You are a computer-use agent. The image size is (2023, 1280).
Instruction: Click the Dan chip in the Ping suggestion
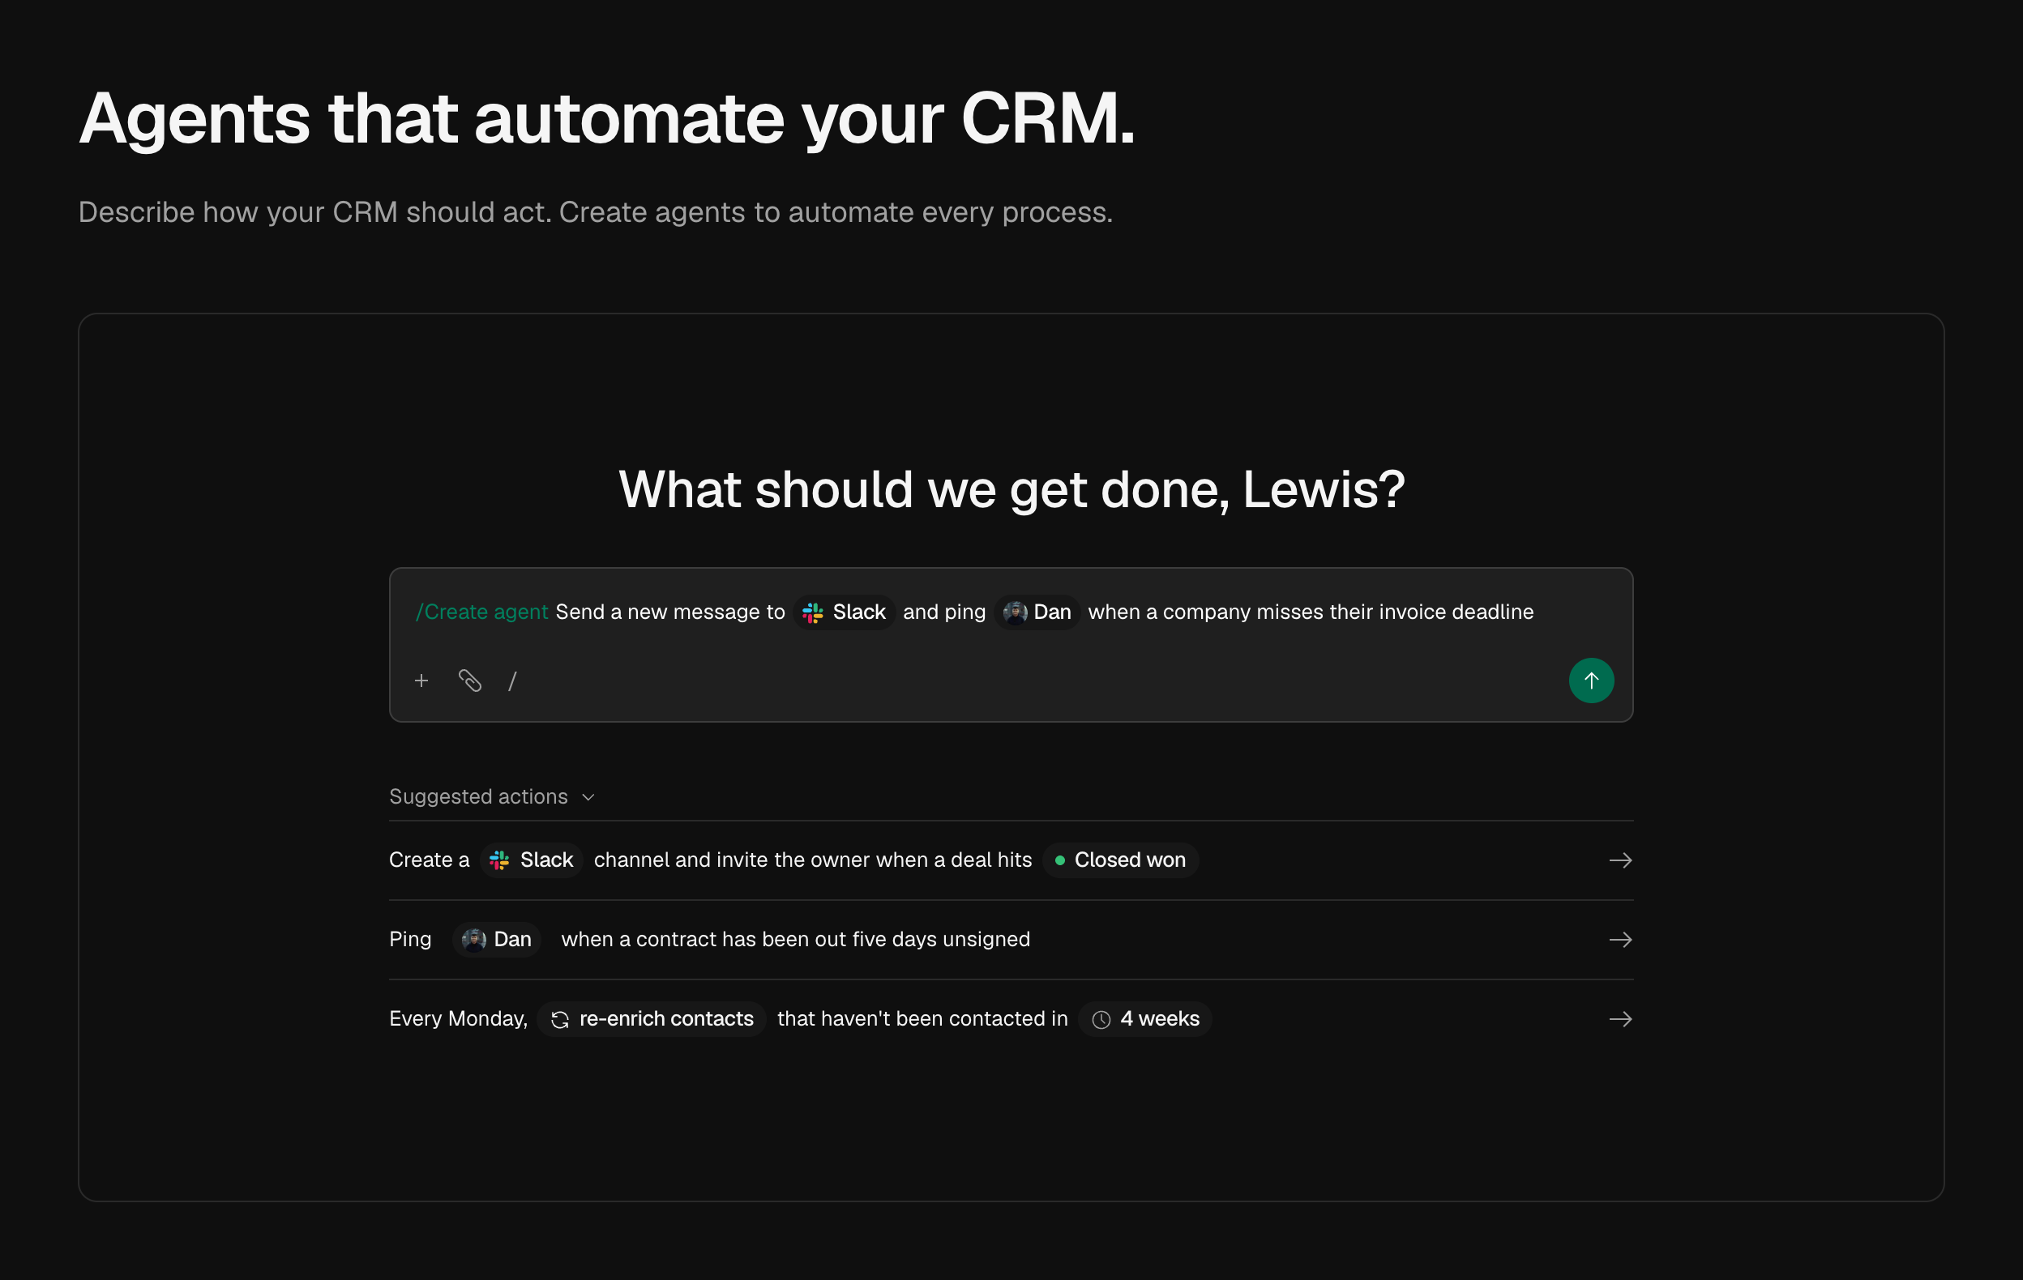(497, 940)
